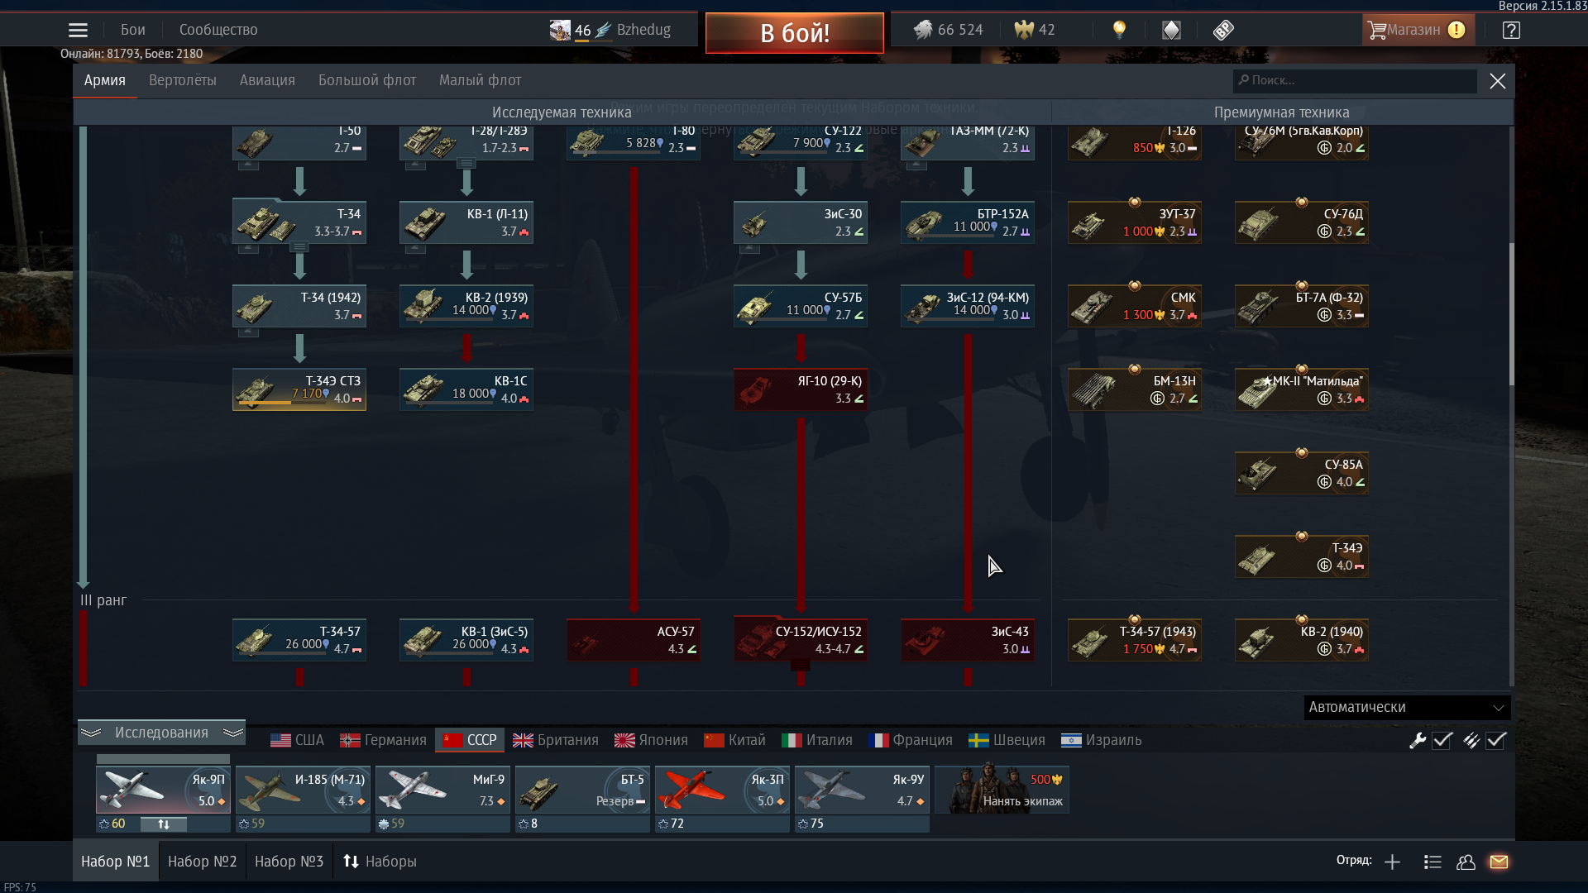Select the Германия nation tab
1588x893 pixels.
pos(384,740)
